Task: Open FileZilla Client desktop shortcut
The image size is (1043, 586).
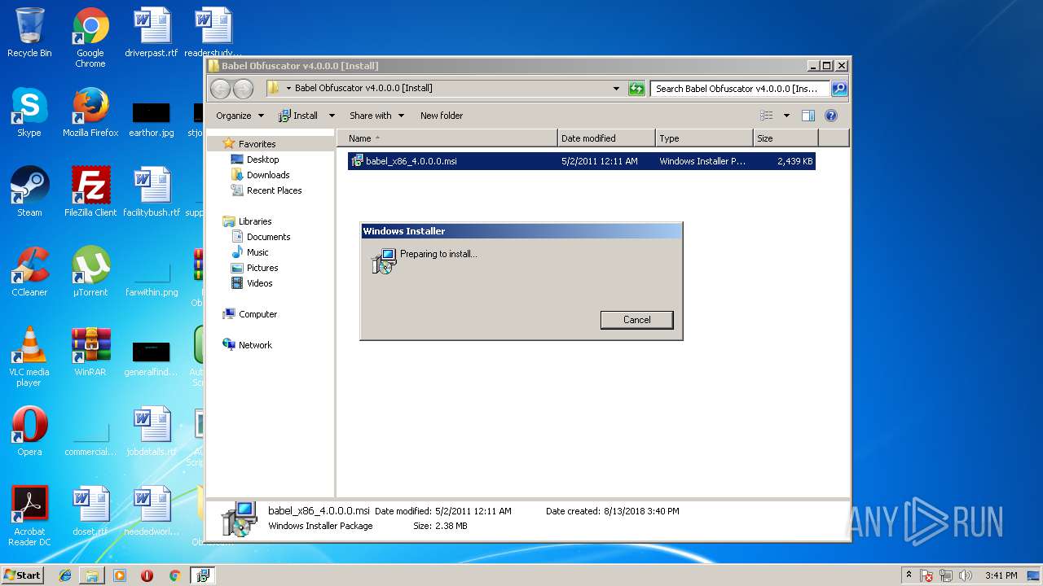Action: (x=90, y=192)
